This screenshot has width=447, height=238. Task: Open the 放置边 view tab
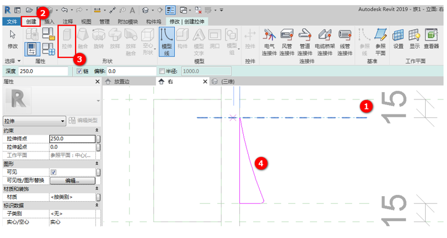click(x=122, y=82)
